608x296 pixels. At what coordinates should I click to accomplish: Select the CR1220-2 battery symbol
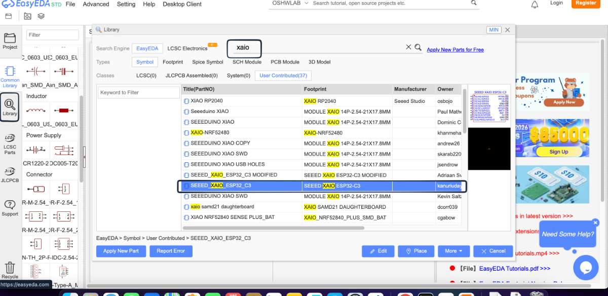coord(36,150)
